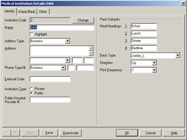Click the next record arrow button
The width and height of the screenshot is (187, 140).
[x=16, y=133]
